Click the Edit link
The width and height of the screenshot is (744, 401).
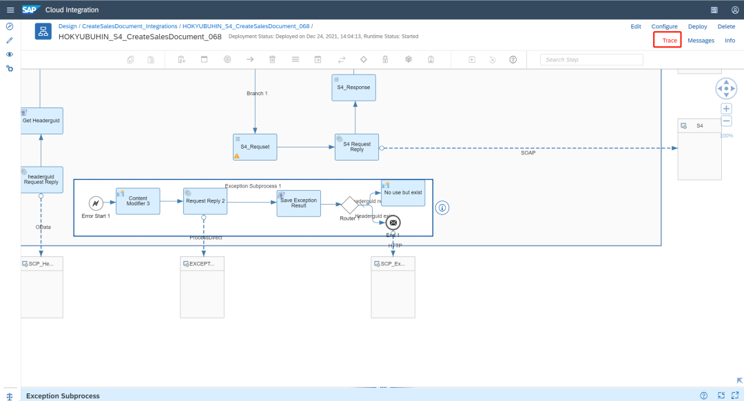coord(636,27)
